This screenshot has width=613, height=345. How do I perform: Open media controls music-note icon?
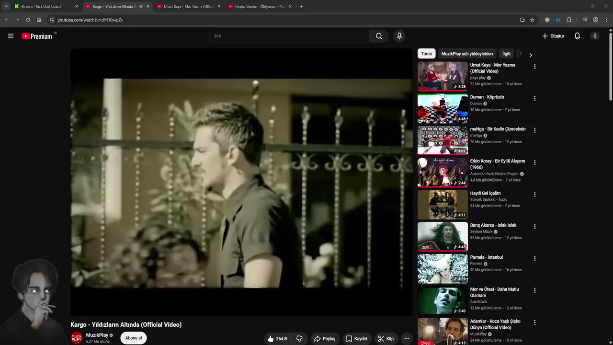point(585,20)
